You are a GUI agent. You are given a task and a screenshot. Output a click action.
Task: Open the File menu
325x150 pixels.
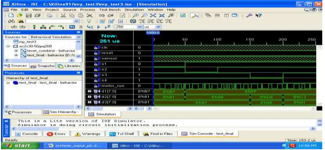[14, 10]
